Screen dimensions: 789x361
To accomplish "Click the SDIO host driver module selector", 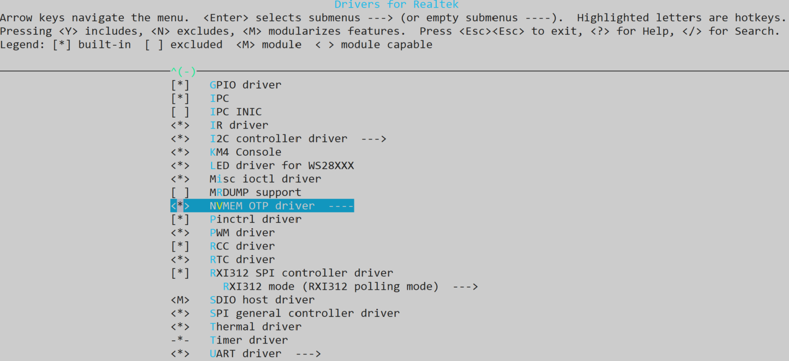I will (180, 299).
